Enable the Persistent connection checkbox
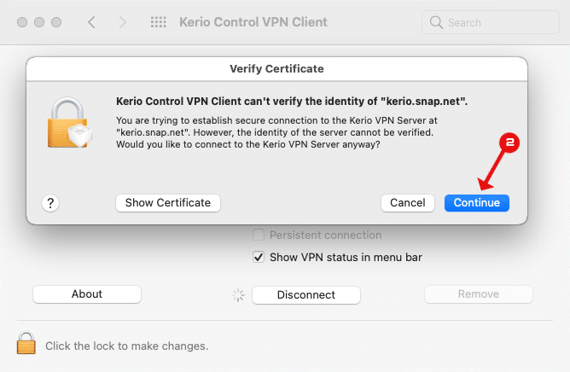 click(x=259, y=235)
